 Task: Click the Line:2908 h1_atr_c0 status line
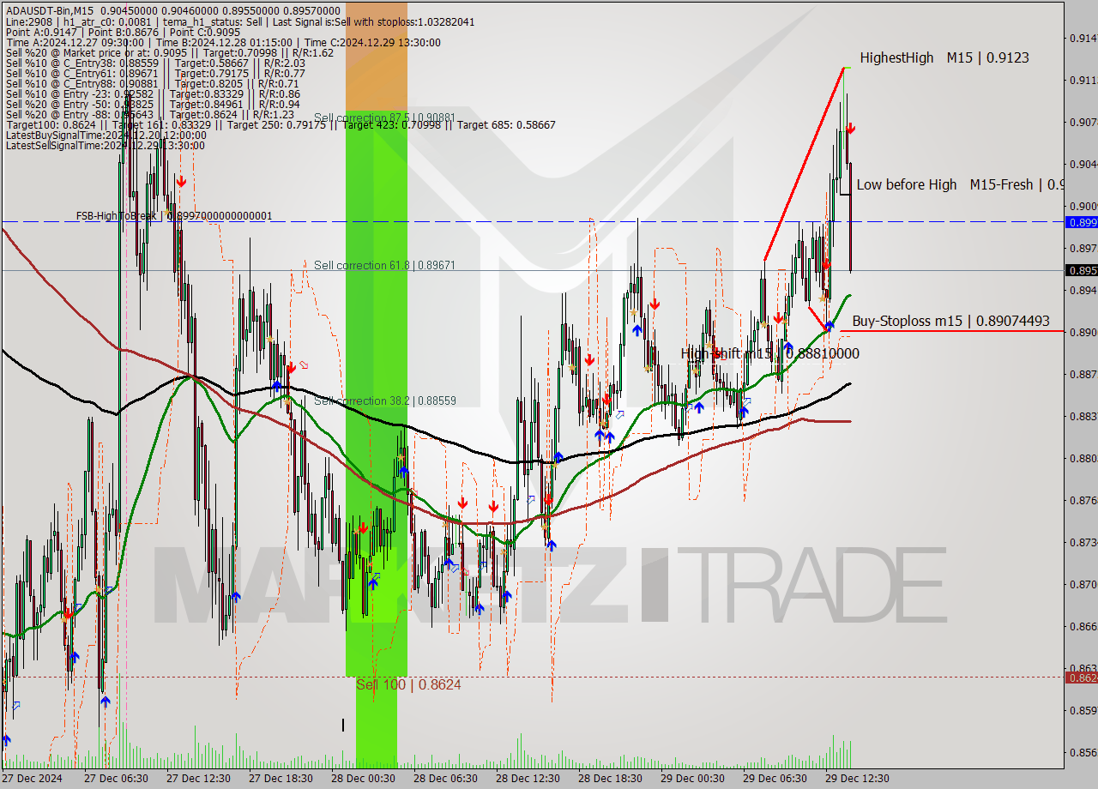pyautogui.click(x=239, y=21)
